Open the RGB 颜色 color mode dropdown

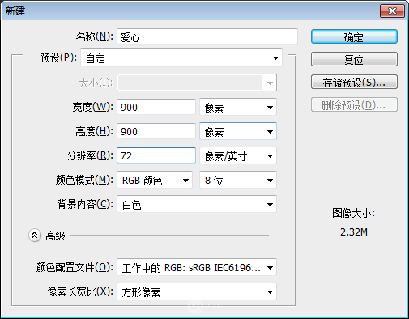tap(155, 180)
